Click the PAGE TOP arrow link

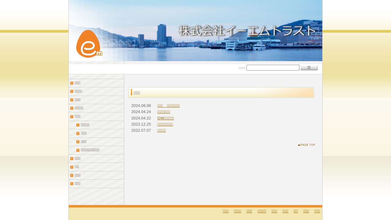point(306,145)
